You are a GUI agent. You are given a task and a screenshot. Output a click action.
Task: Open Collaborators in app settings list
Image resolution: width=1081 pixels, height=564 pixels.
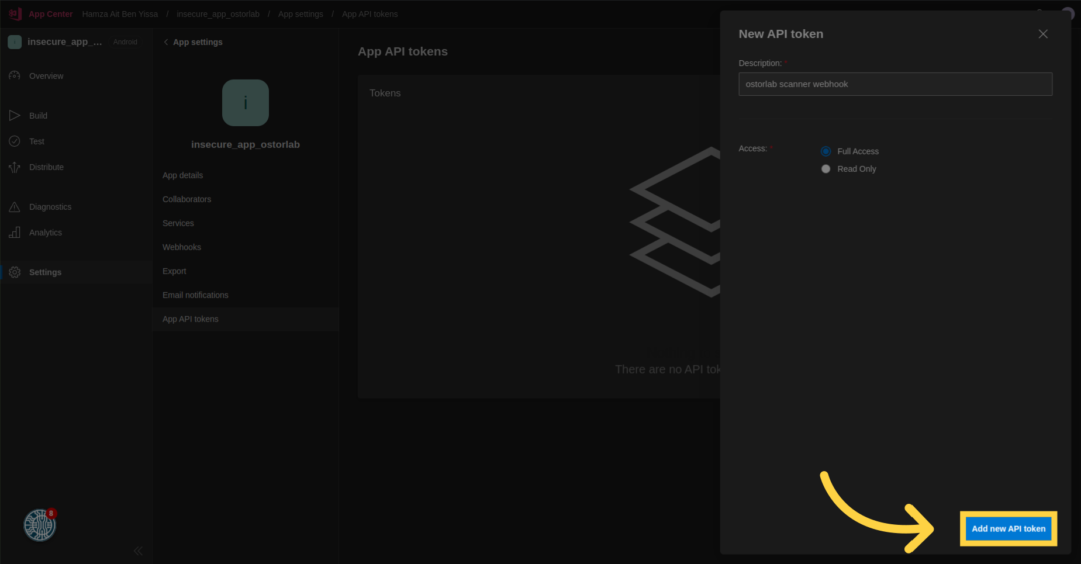coord(187,199)
